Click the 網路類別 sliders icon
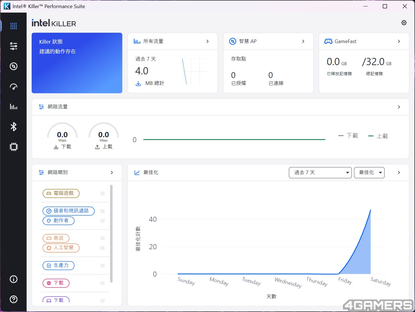Image resolution: width=415 pixels, height=312 pixels. (x=41, y=172)
